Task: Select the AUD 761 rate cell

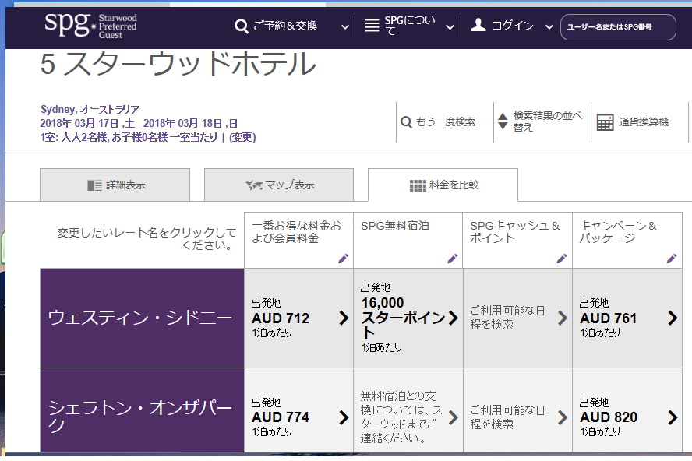Action: coord(627,318)
